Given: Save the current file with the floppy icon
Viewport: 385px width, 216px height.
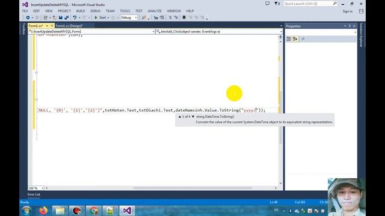Looking at the screenshot, I should coord(61,17).
